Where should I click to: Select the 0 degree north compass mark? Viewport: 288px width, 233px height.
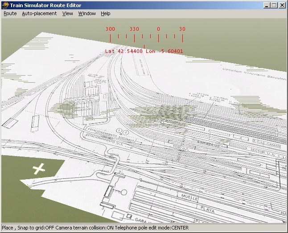pos(158,29)
